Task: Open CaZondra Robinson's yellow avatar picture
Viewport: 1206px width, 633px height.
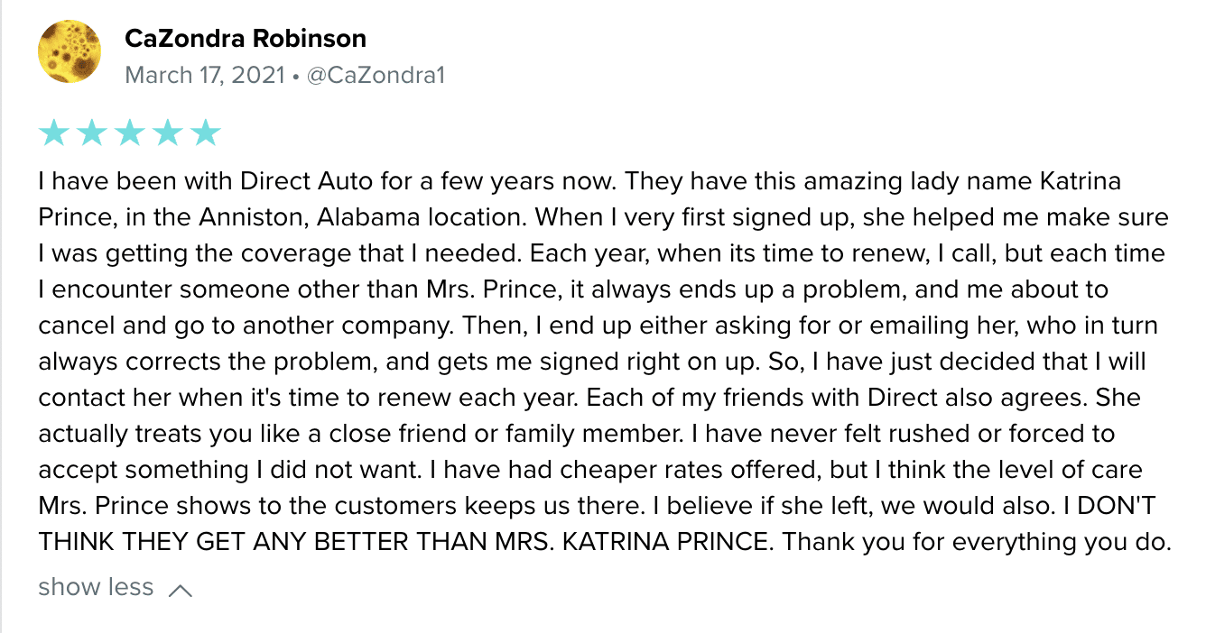Action: click(70, 52)
